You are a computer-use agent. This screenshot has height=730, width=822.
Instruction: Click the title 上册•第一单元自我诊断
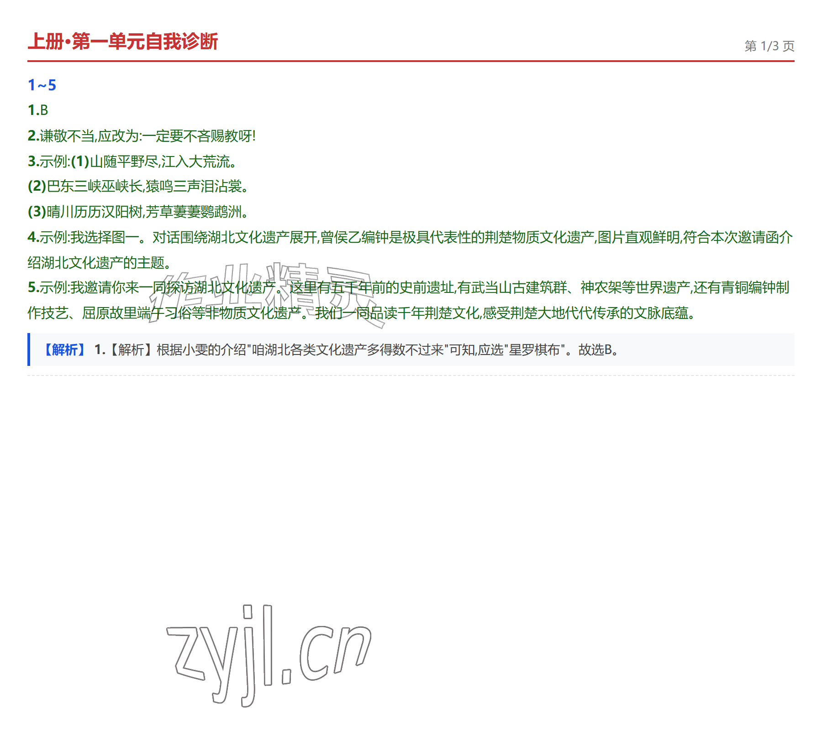[123, 42]
